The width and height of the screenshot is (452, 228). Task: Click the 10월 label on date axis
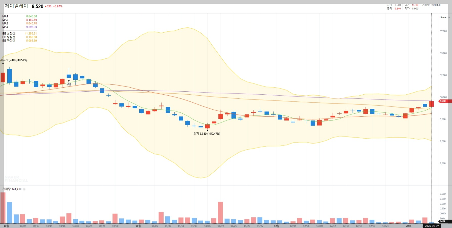click(6, 226)
